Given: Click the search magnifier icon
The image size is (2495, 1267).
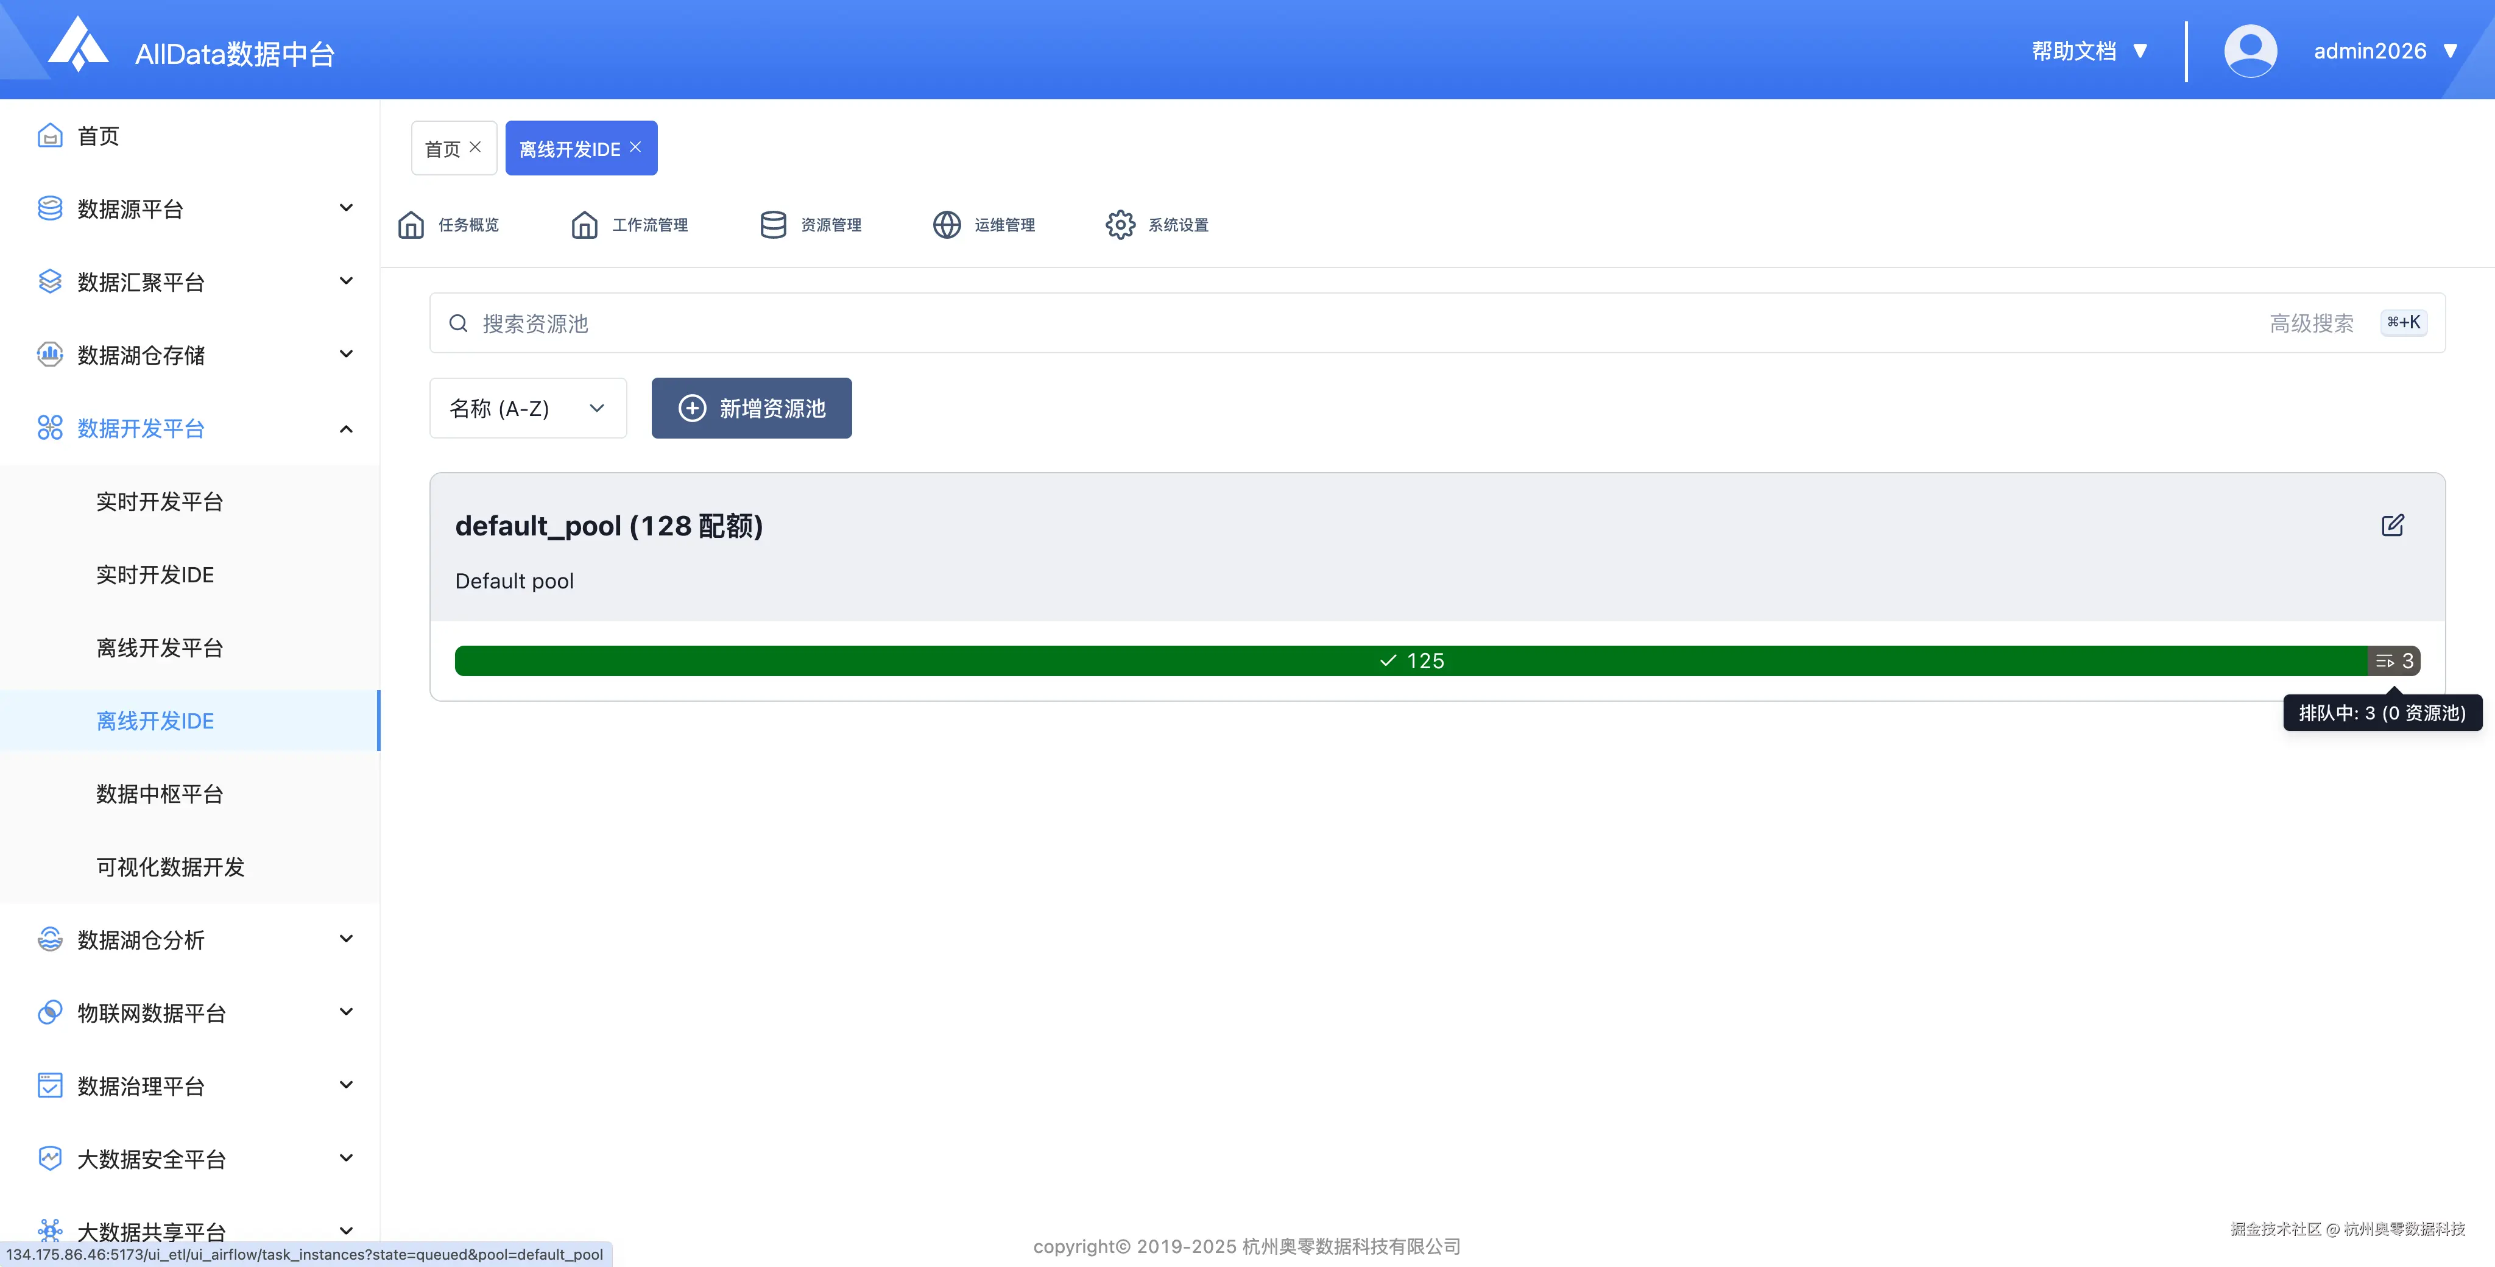Looking at the screenshot, I should click(x=458, y=323).
